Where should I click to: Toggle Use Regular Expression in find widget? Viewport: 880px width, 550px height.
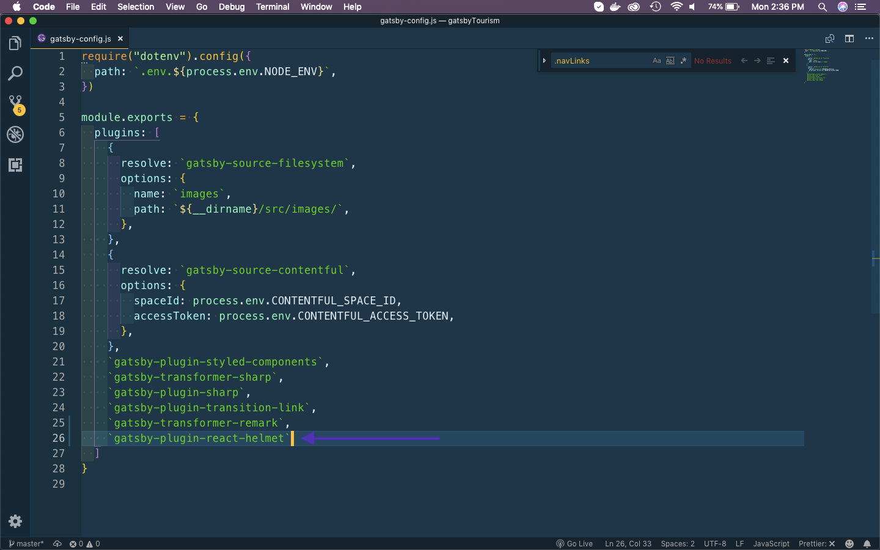683,61
